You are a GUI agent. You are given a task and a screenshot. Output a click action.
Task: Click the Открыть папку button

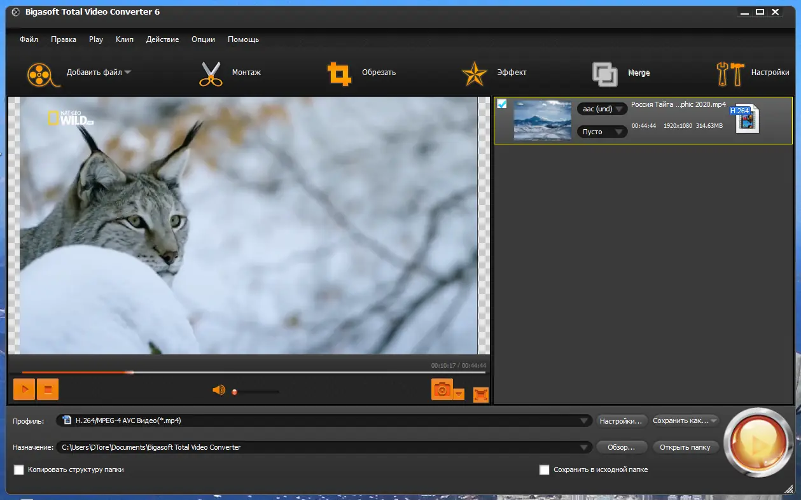[685, 447]
